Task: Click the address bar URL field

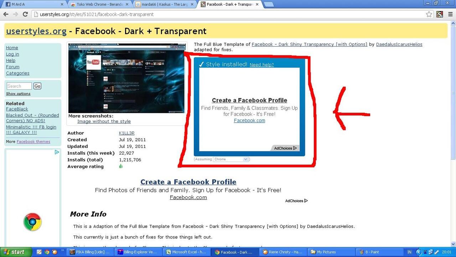Action: 228,14
